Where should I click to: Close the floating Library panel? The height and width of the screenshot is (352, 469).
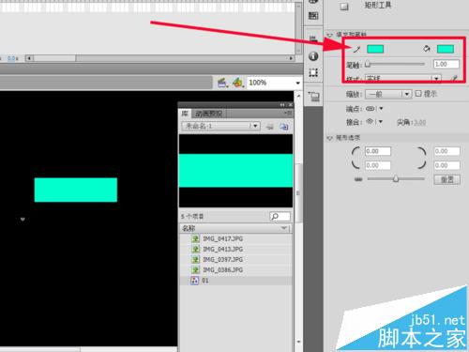click(291, 105)
